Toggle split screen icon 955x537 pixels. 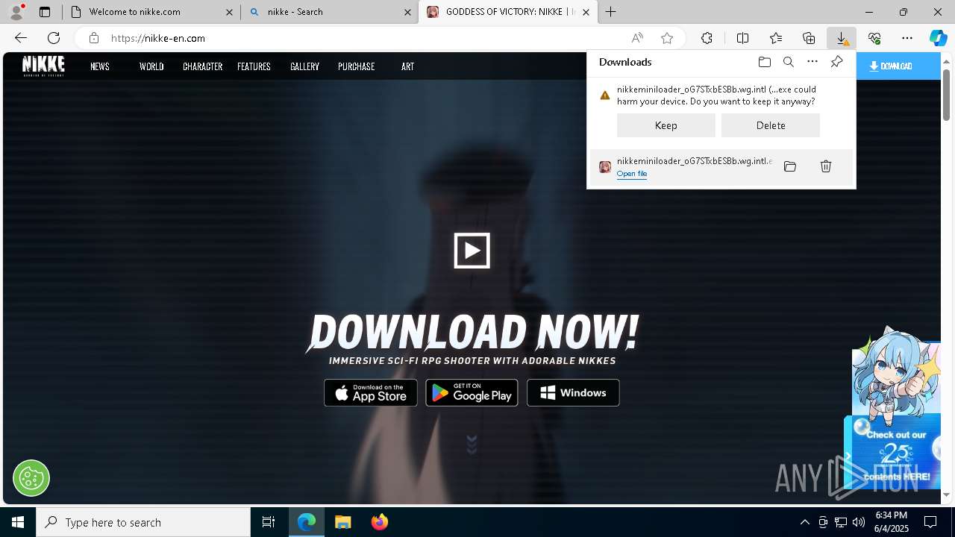742,38
